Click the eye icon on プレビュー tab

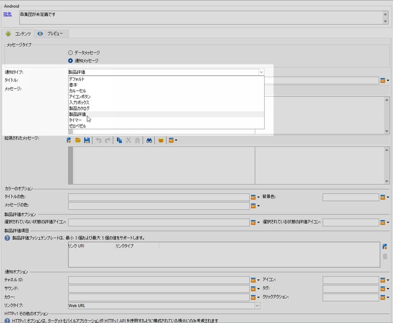40,34
